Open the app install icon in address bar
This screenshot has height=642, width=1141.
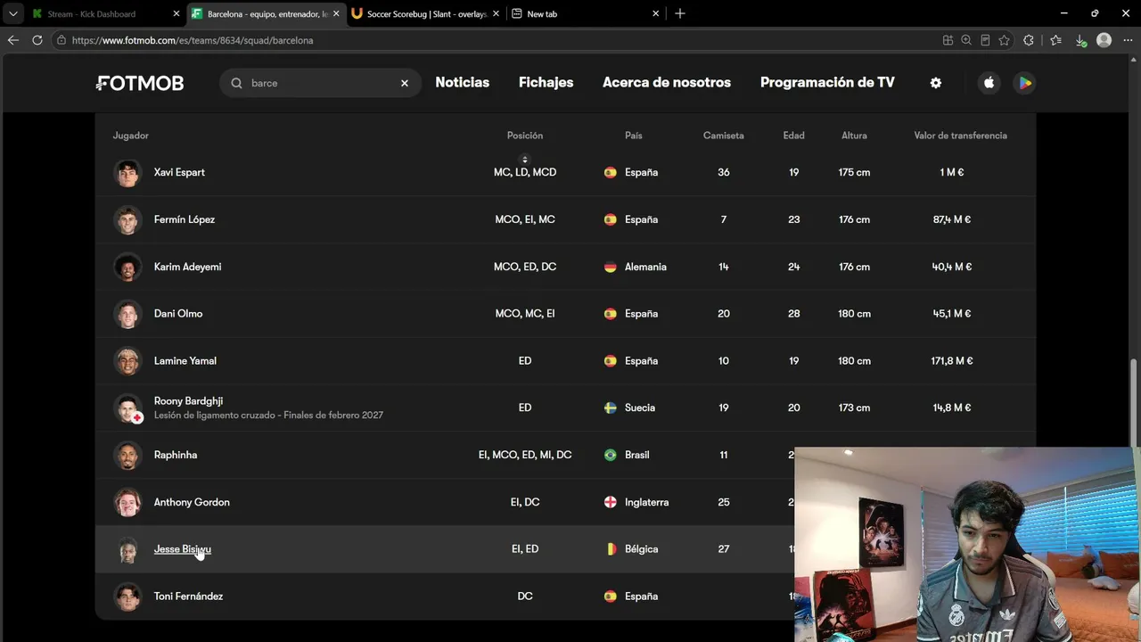pyautogui.click(x=948, y=40)
